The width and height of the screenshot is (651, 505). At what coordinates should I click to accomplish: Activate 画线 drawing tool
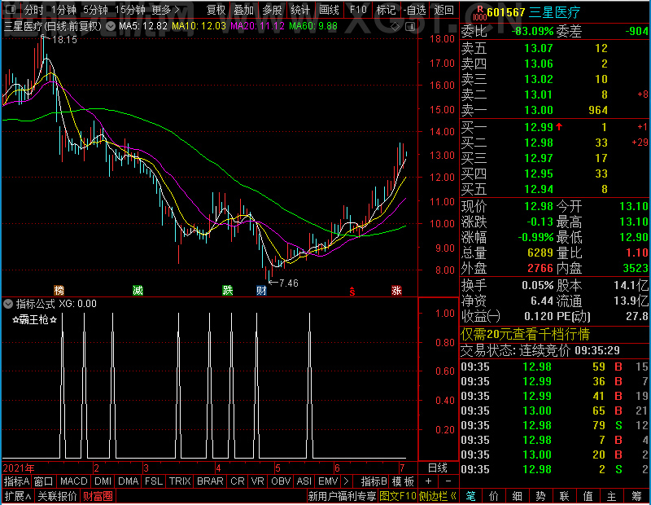[x=329, y=10]
